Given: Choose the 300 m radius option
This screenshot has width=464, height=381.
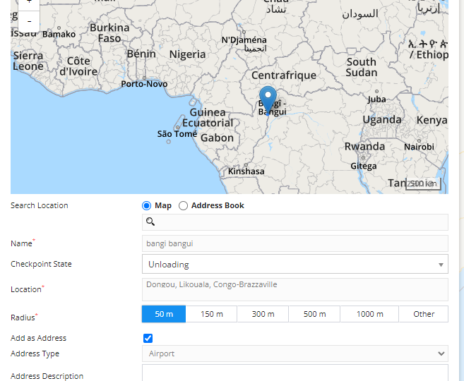Looking at the screenshot, I should click(x=263, y=314).
